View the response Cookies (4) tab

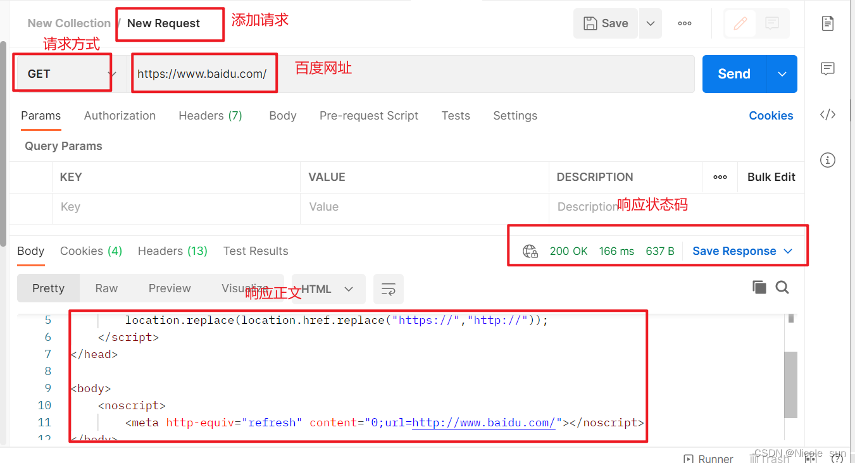click(x=91, y=251)
